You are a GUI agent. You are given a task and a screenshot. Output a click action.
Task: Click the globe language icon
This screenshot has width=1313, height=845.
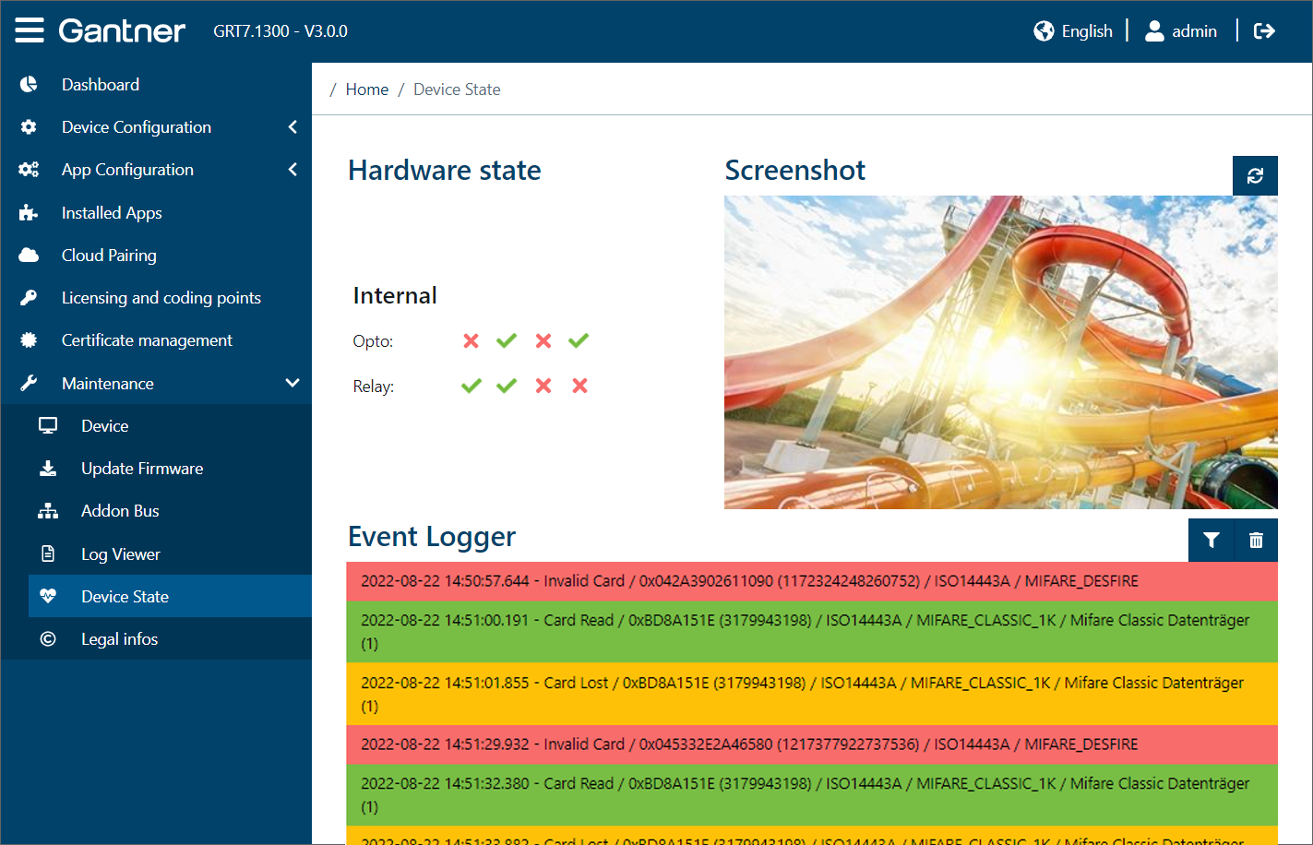[1044, 31]
